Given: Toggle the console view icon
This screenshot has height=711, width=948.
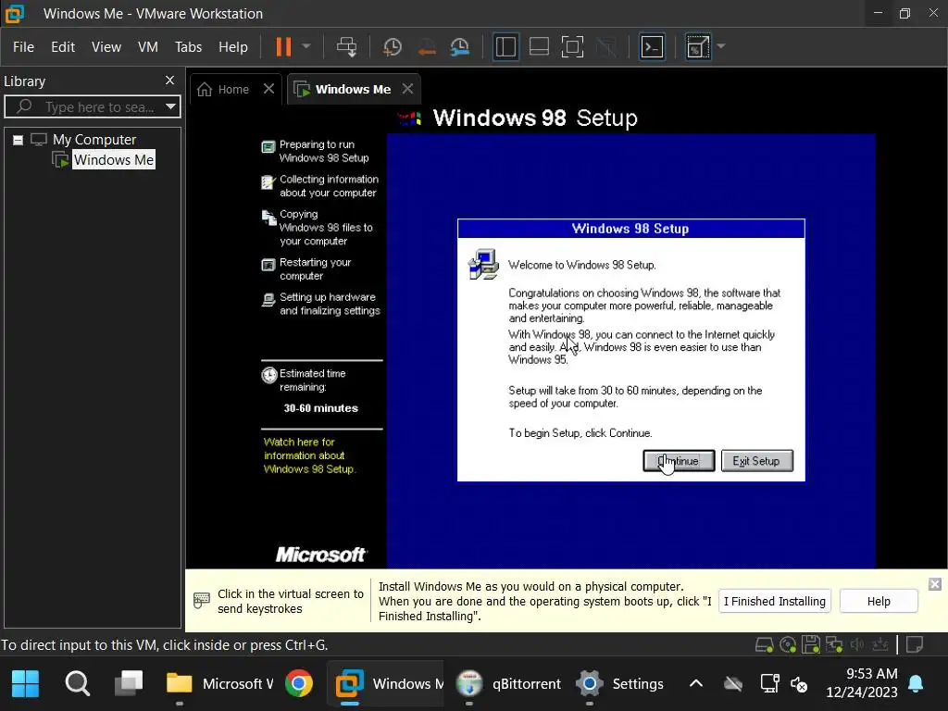Looking at the screenshot, I should [653, 46].
